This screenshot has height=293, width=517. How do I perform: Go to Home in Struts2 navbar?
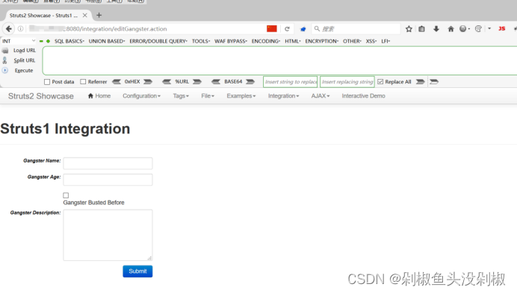click(99, 95)
